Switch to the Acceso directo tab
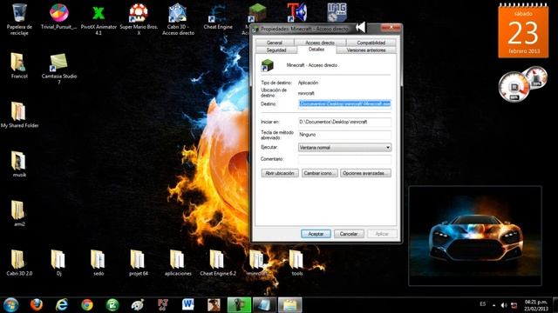Screen dimensions: 558x313 click(320, 43)
